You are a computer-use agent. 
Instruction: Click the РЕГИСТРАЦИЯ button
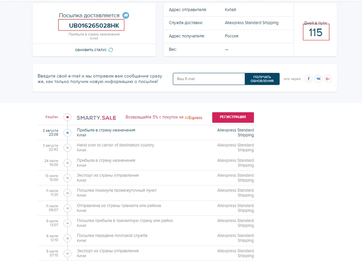coord(233,117)
